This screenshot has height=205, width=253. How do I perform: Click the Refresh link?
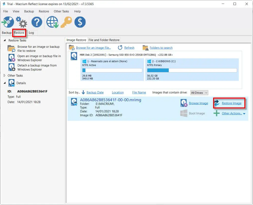pos(129,48)
